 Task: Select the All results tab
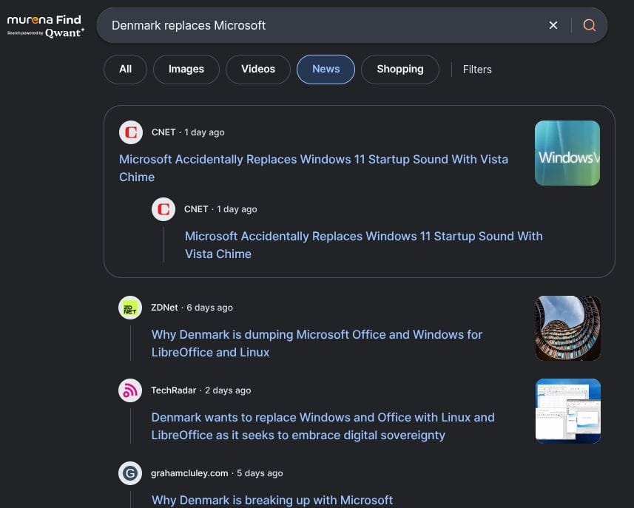coord(125,69)
